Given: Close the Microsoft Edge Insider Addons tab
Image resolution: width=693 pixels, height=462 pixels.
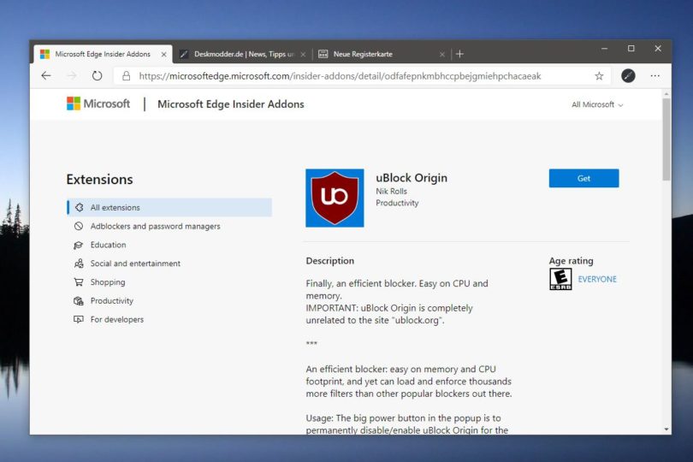Looking at the screenshot, I should click(x=163, y=55).
